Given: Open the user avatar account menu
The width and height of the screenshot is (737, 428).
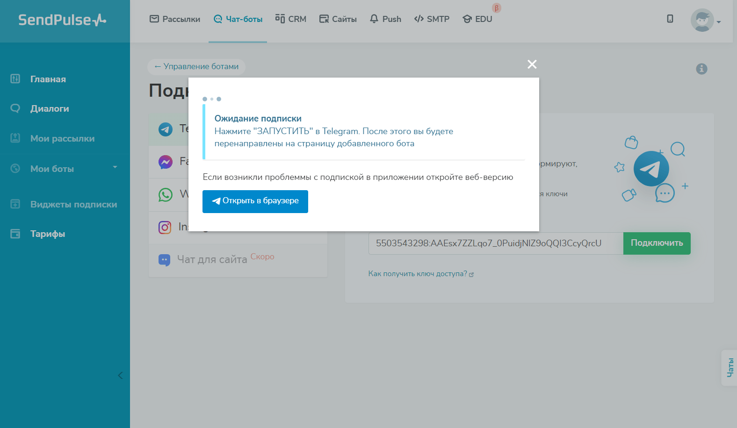Looking at the screenshot, I should tap(705, 21).
